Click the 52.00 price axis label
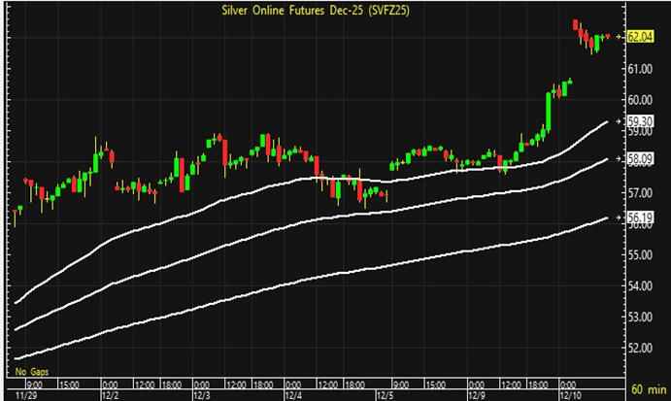Viewport: 671px width, 401px height. tap(639, 348)
